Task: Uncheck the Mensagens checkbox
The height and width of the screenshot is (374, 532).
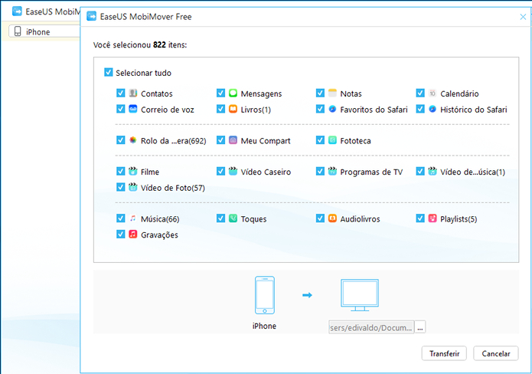Action: (220, 93)
